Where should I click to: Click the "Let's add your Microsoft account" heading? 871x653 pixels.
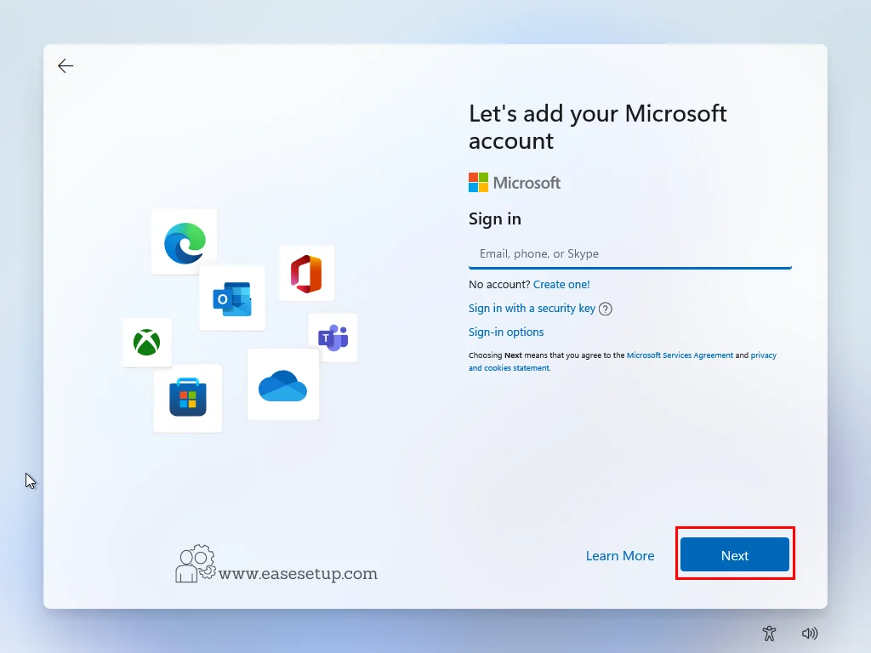tap(598, 128)
